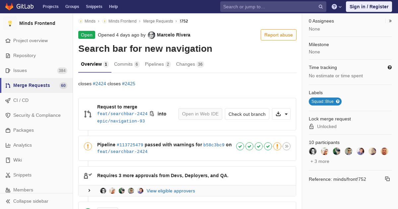Switch to the Commits tab
The image size is (398, 209).
tap(127, 64)
